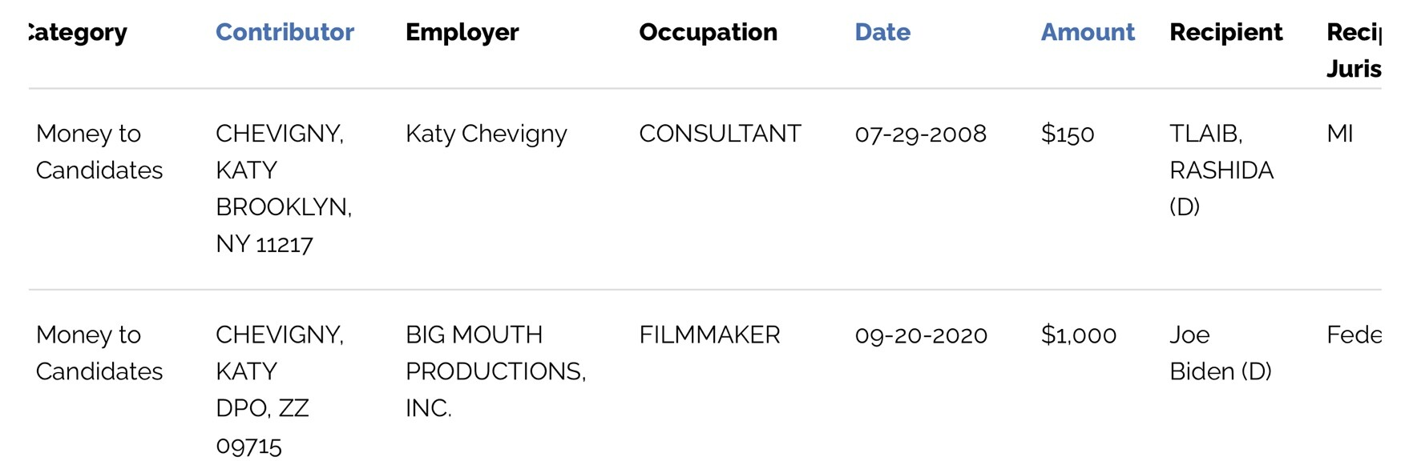Click the Employer column header
The width and height of the screenshot is (1405, 469).
462,32
